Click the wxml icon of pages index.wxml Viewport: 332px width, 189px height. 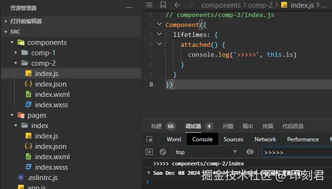pos(28,157)
